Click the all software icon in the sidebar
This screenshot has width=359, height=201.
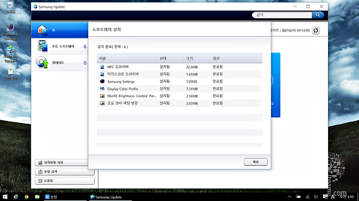pos(42,46)
